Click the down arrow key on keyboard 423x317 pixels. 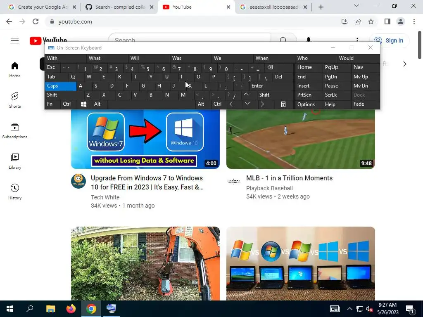(247, 104)
